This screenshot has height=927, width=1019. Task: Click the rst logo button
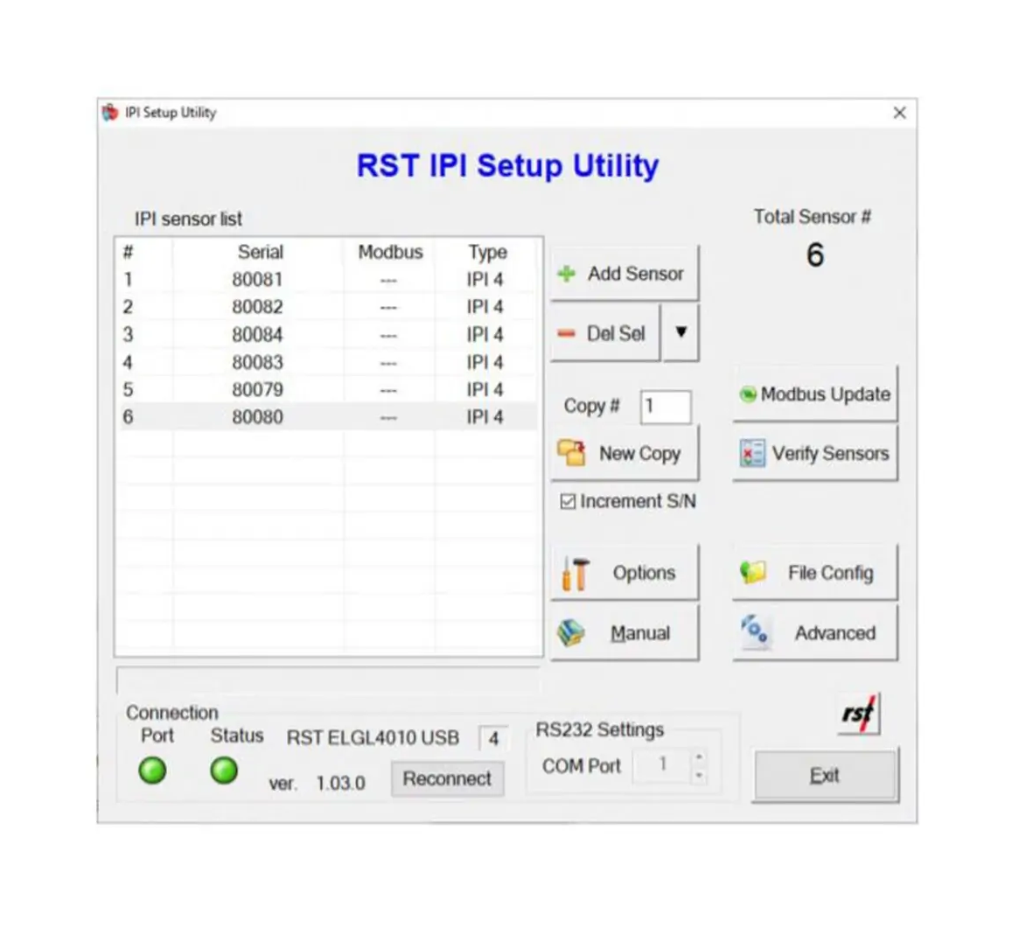(858, 714)
